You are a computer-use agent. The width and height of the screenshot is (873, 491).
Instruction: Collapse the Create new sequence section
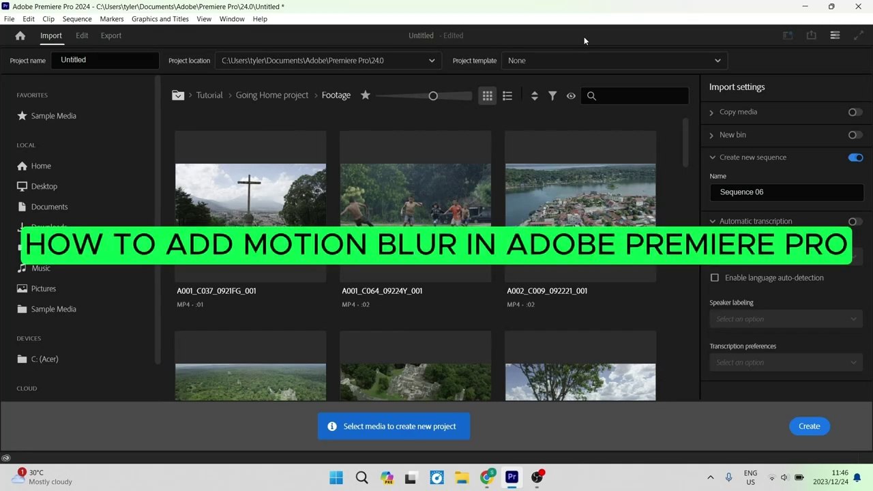point(713,158)
